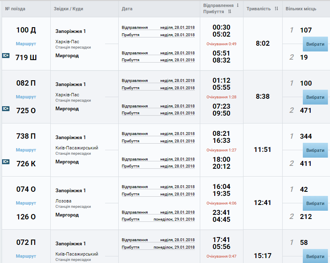View the Маршрут route for train 738 П

click(26, 150)
